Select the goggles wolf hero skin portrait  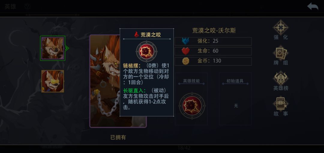(53, 81)
